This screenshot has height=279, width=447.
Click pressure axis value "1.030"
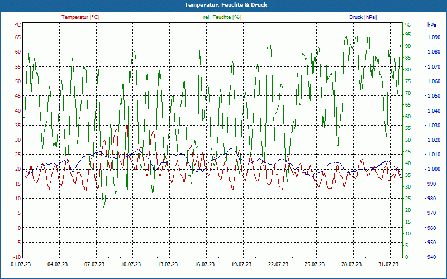pos(434,125)
